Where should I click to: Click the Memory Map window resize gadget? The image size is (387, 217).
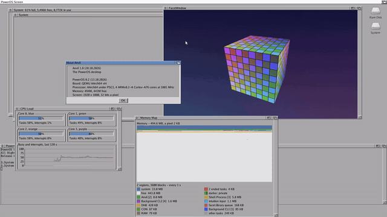point(276,215)
